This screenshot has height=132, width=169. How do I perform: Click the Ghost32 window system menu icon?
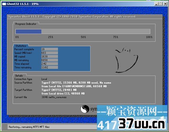tap(4, 4)
